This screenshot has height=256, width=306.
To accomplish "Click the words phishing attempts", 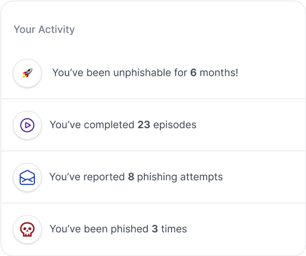I will point(180,177).
